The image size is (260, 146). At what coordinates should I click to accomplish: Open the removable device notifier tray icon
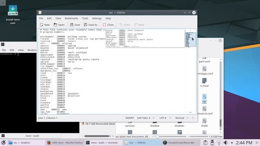click(x=212, y=142)
